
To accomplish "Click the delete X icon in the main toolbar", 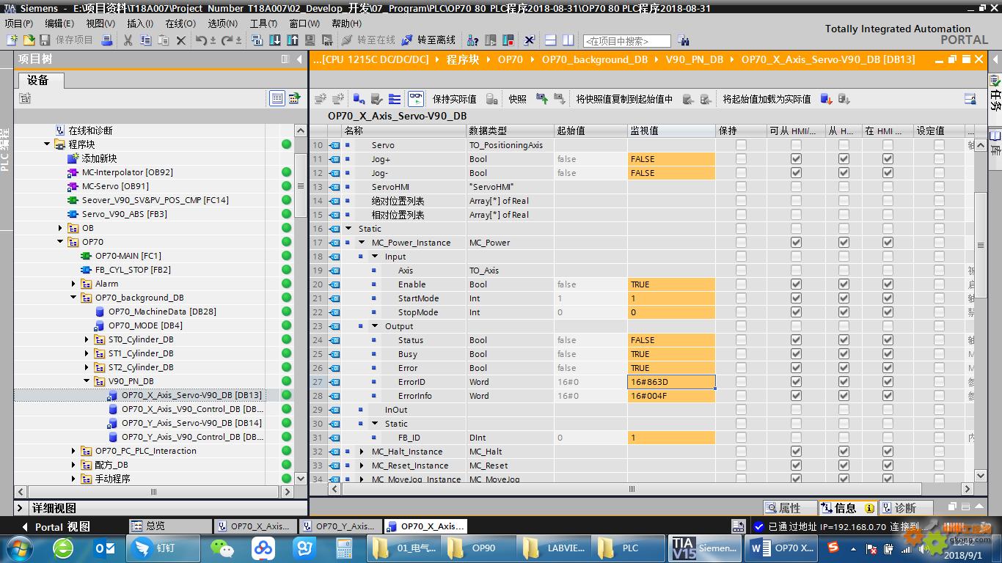I will [x=181, y=40].
